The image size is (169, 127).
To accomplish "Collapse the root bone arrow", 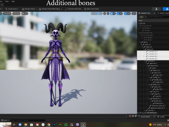I will click(x=139, y=23).
